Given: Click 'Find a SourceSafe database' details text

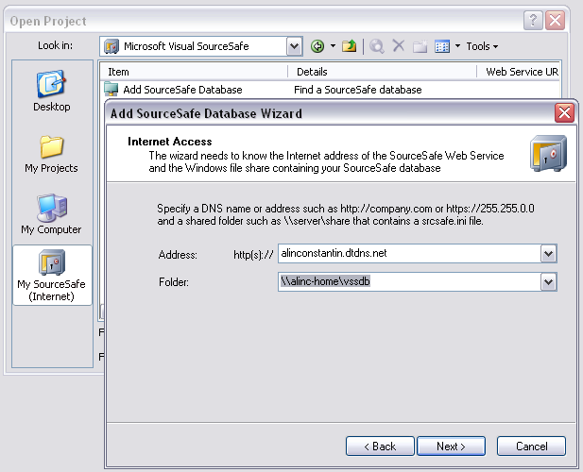Looking at the screenshot, I should (x=358, y=90).
